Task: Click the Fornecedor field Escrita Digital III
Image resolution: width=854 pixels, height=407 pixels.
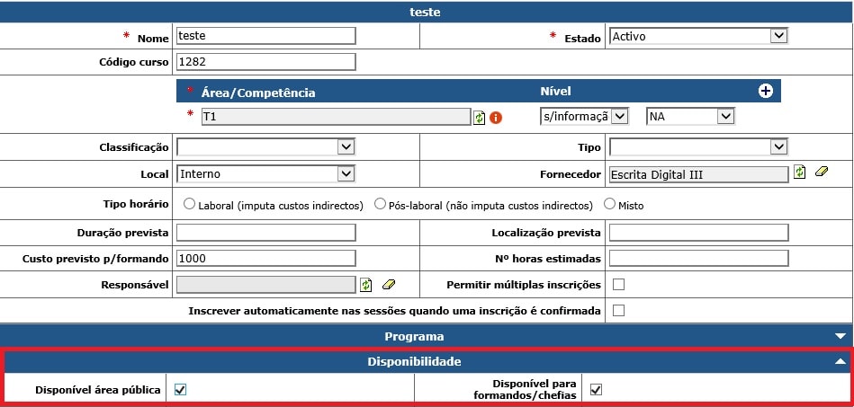Action: coord(699,174)
